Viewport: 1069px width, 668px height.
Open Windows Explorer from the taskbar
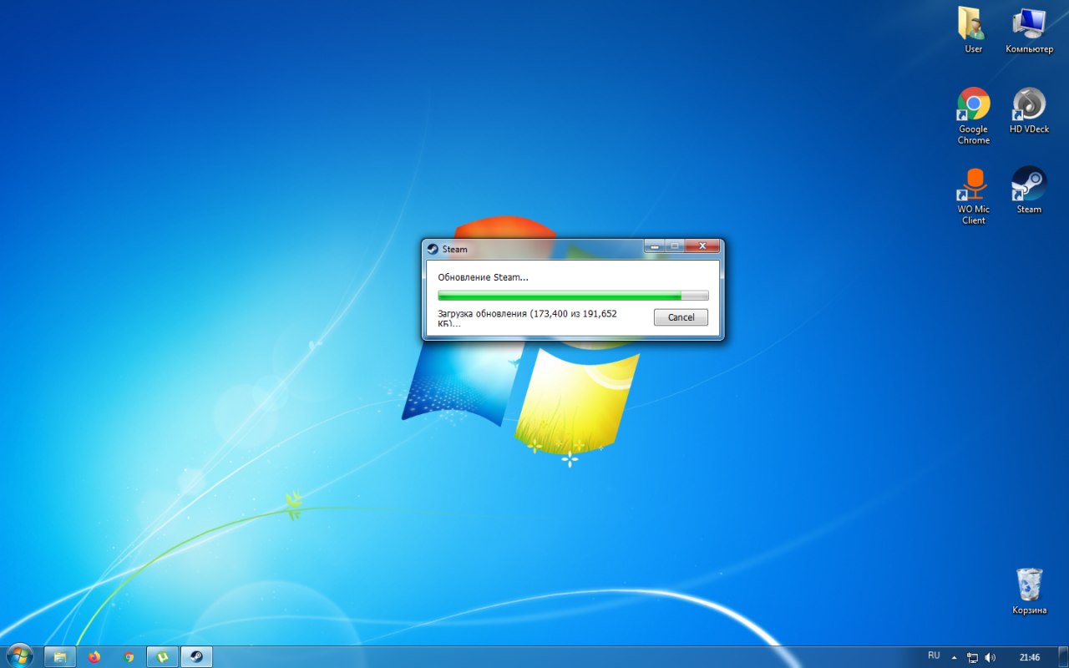click(x=60, y=657)
